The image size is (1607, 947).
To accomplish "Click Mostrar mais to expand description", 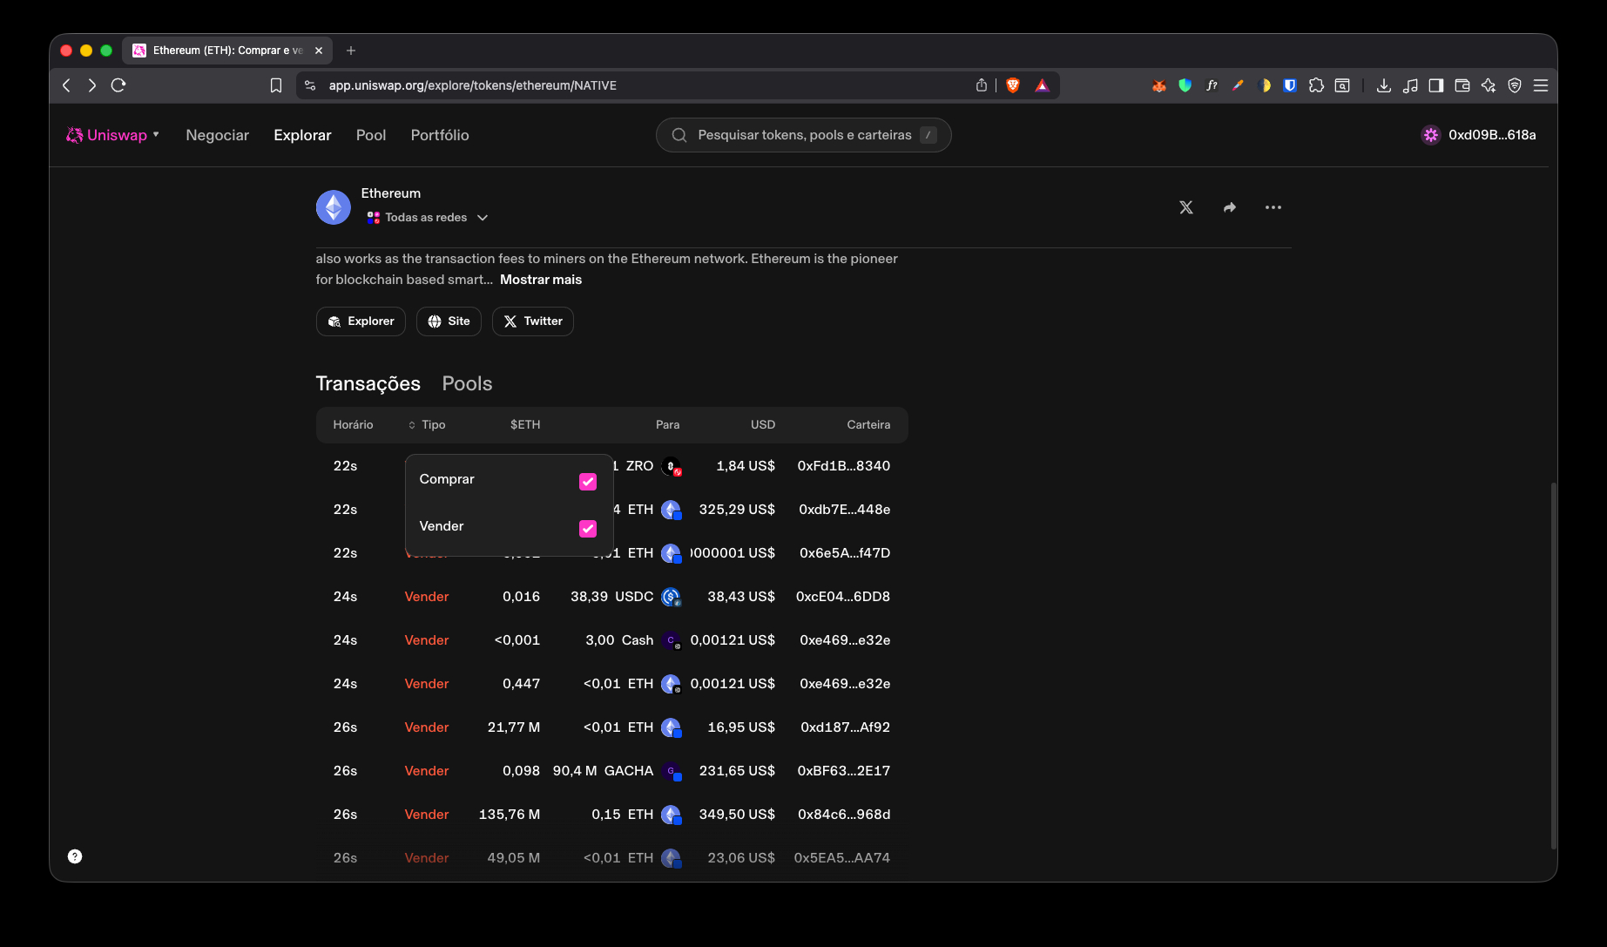I will pos(541,280).
